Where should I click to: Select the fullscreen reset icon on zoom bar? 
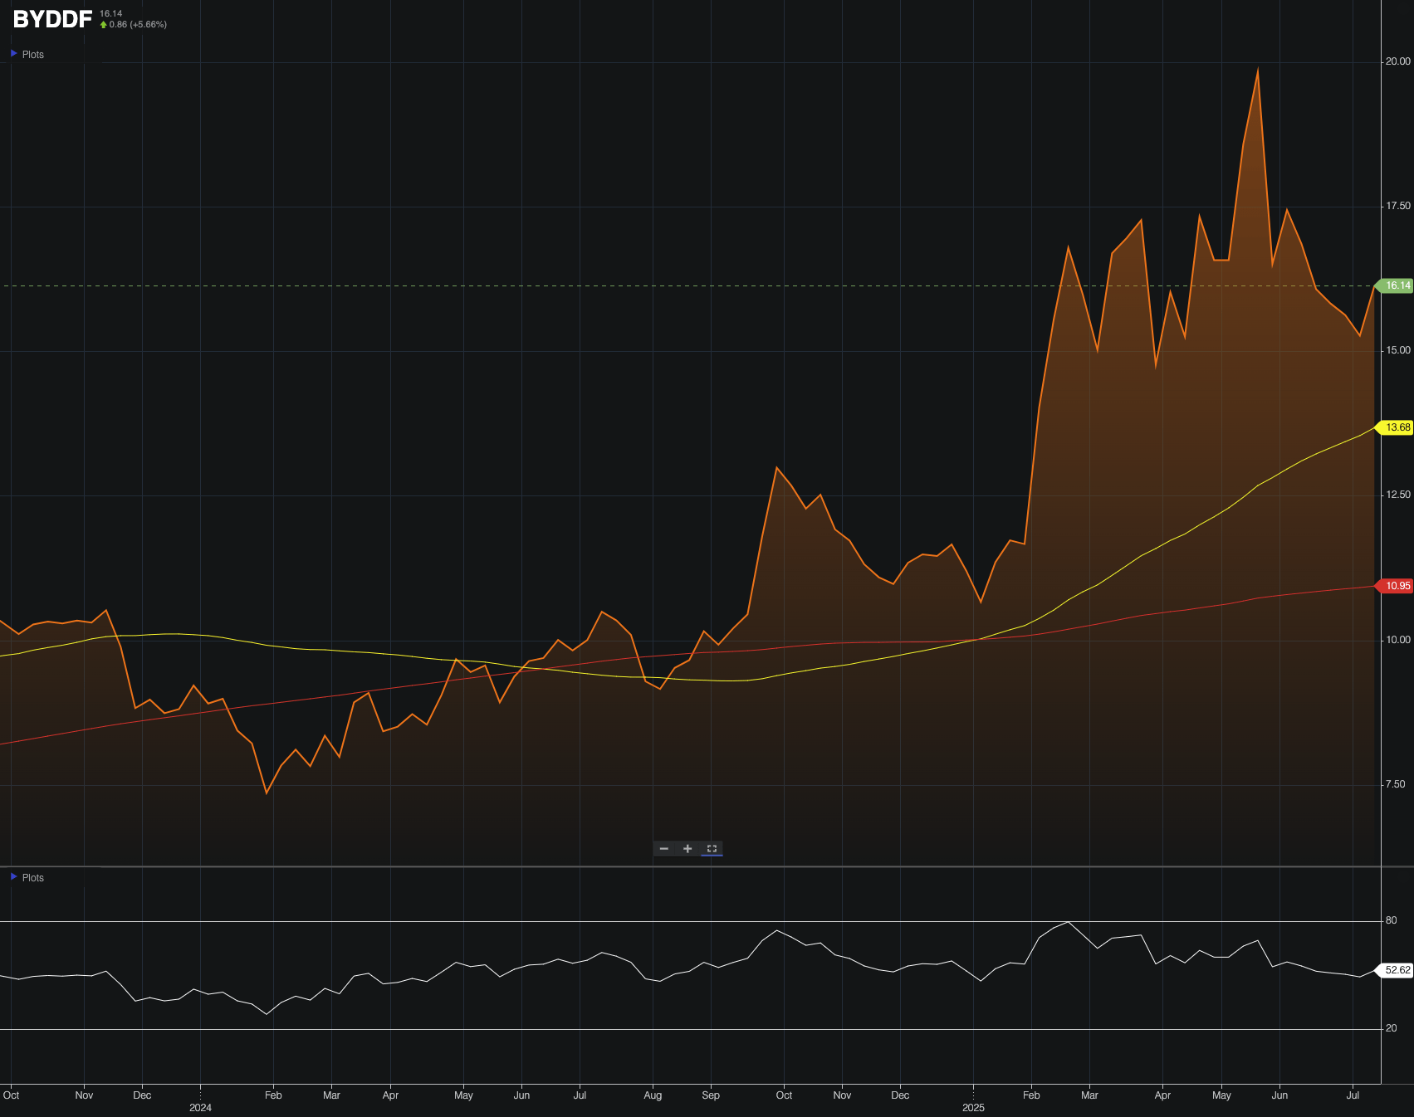(711, 848)
